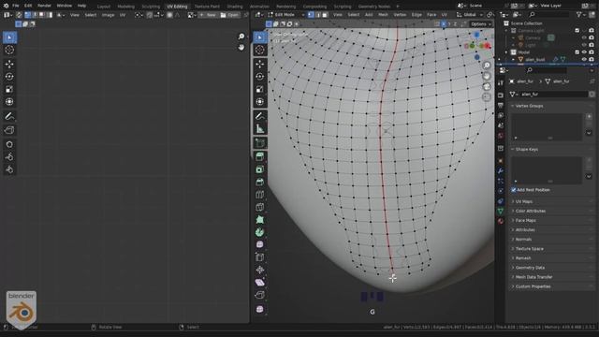Select the 3D viewport Scale tool
This screenshot has width=599, height=337.
click(260, 89)
